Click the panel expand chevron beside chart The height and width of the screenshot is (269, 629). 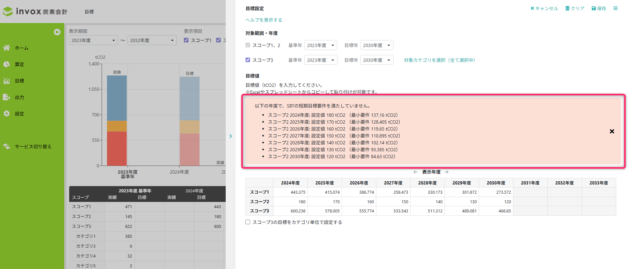[231, 136]
